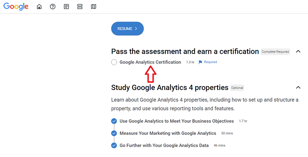Click the arrow on RESUME button
308x157 pixels.
click(136, 28)
